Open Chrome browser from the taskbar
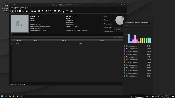 pyautogui.click(x=10, y=96)
